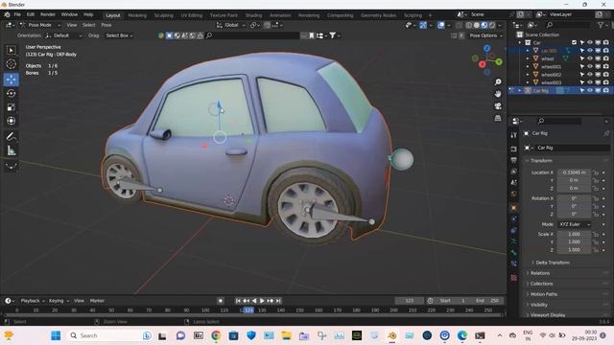Toggle selectability of wheel.002 arrow icon

pyautogui.click(x=582, y=75)
